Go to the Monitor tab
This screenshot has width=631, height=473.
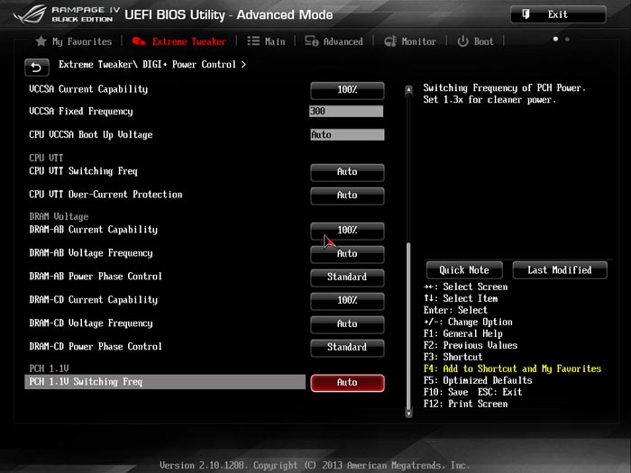[x=410, y=41]
